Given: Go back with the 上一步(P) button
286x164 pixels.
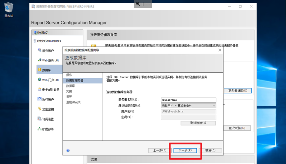Looking at the screenshot, I should pos(159,150).
